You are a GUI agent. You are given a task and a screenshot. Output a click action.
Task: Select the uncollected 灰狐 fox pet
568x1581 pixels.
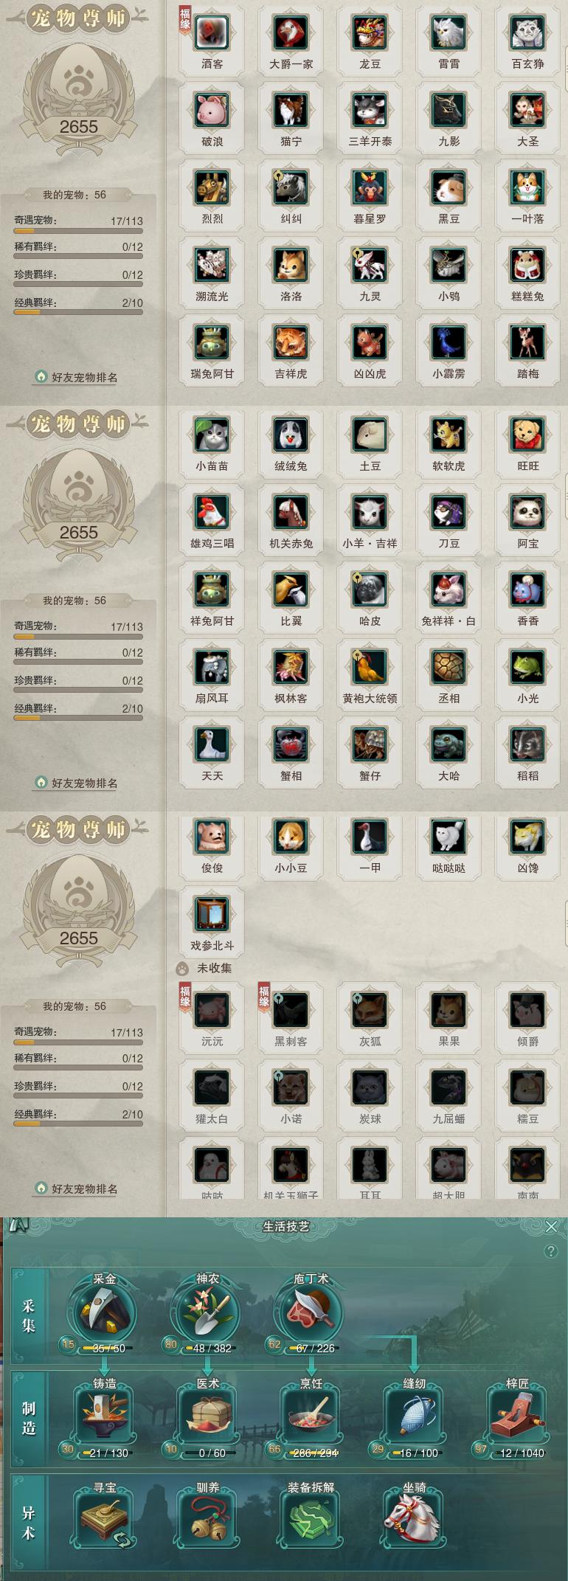click(370, 1011)
